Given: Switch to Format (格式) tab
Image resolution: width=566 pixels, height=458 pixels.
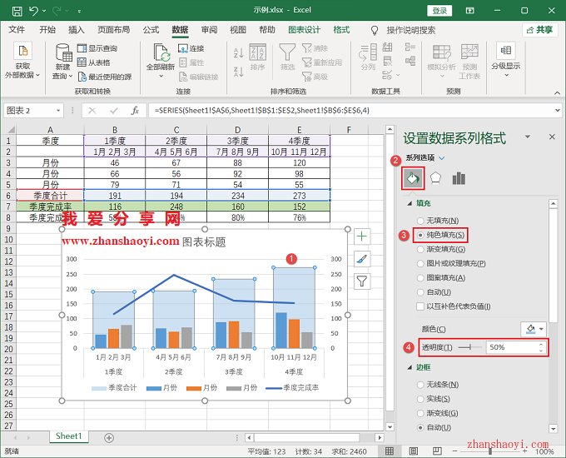Looking at the screenshot, I should (x=341, y=30).
